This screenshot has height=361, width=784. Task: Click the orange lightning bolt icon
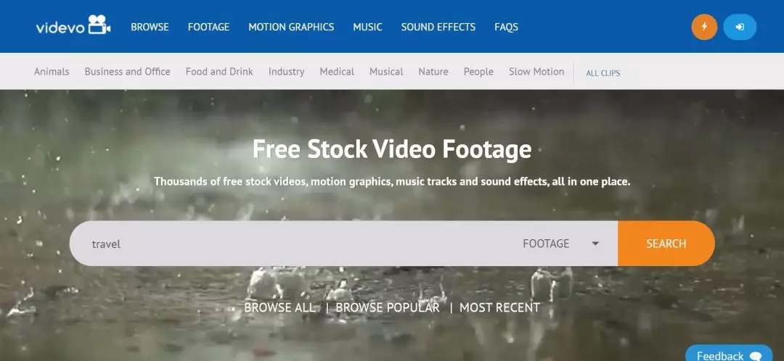(704, 27)
